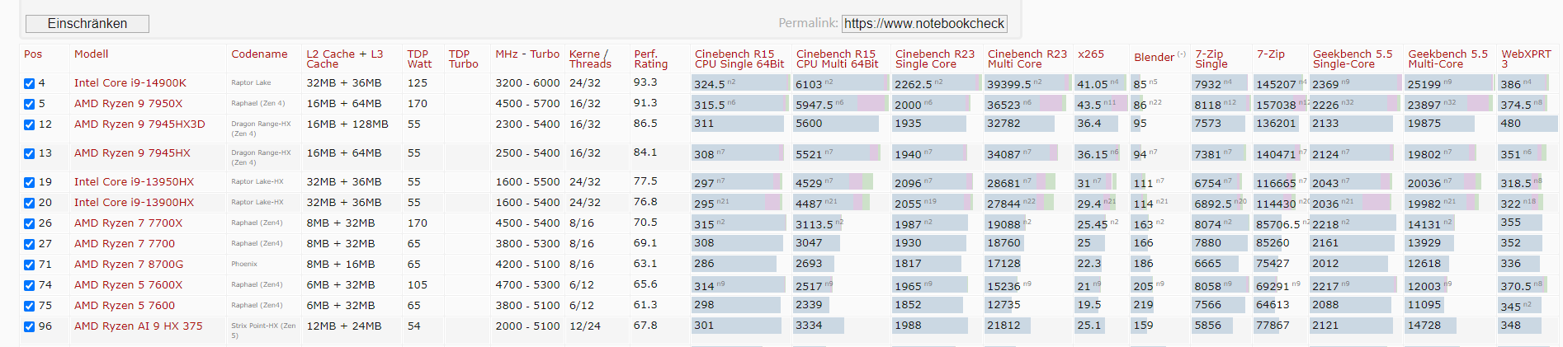The height and width of the screenshot is (347, 1563).
Task: Sort by Cinebench R15 CPU Multi 64Bit
Action: pos(836,59)
